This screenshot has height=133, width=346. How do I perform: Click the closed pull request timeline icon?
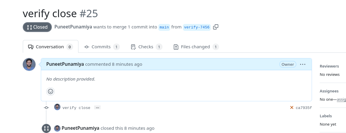point(46,128)
